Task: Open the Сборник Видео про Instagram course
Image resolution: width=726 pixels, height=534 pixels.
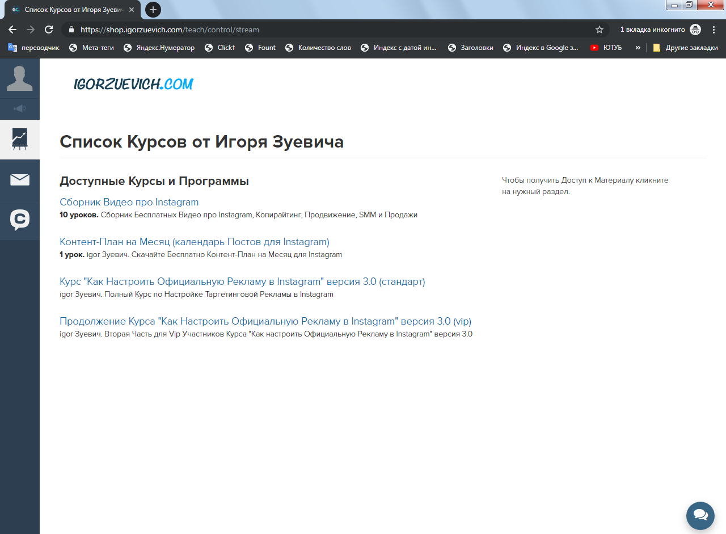Action: tap(129, 202)
